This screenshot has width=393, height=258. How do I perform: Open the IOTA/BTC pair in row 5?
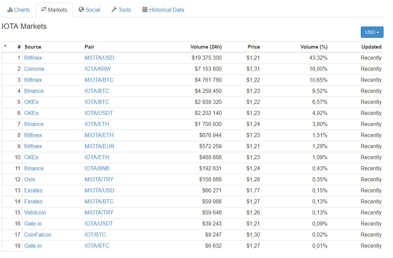point(97,102)
